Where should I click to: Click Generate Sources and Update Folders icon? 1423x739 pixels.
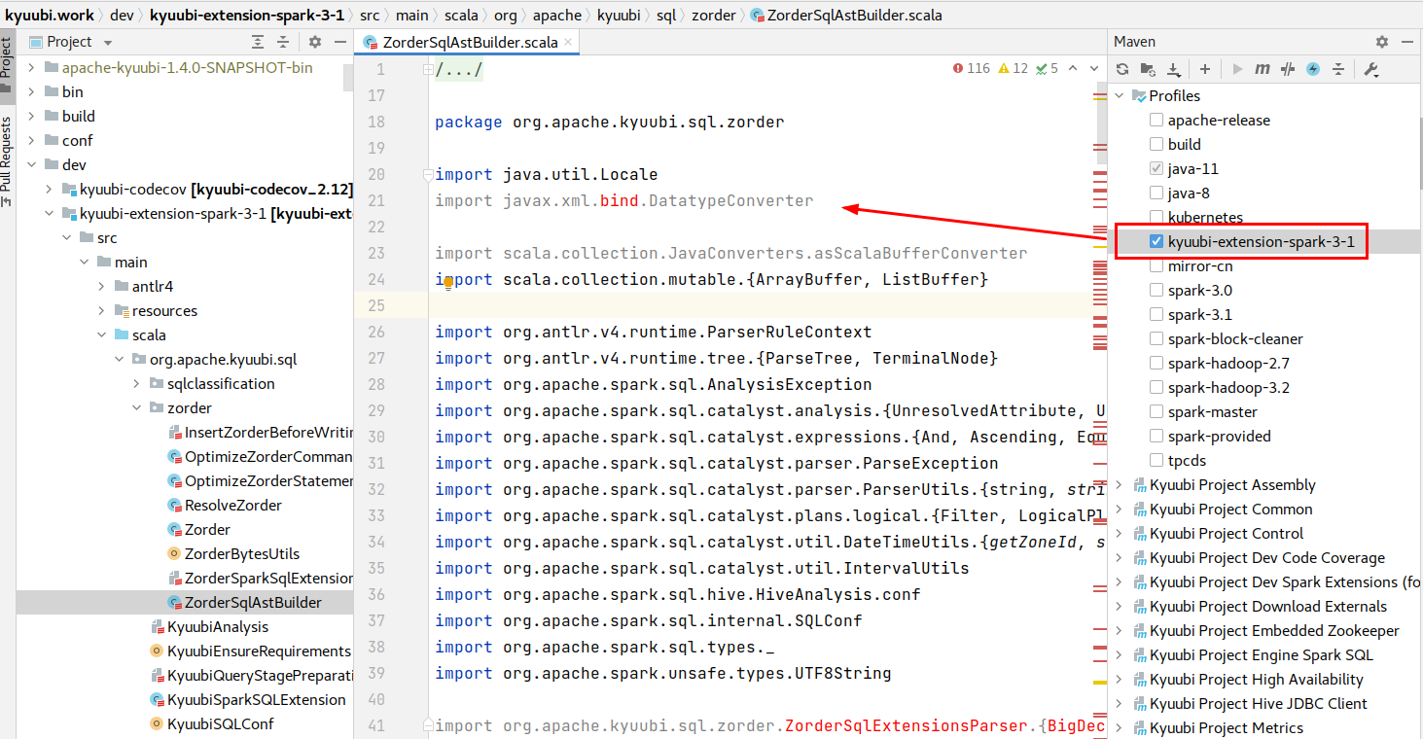(x=1148, y=69)
